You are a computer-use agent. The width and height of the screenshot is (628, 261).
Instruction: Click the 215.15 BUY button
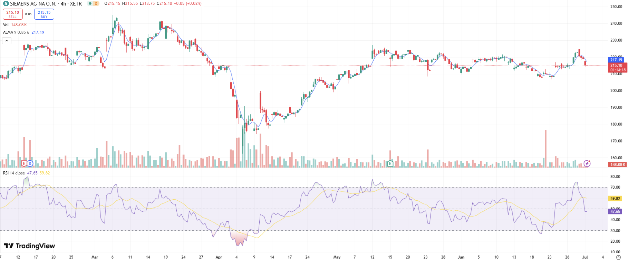[44, 14]
